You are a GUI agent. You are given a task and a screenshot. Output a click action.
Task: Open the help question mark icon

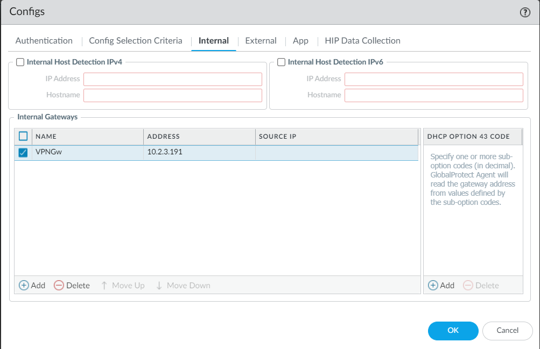[525, 13]
